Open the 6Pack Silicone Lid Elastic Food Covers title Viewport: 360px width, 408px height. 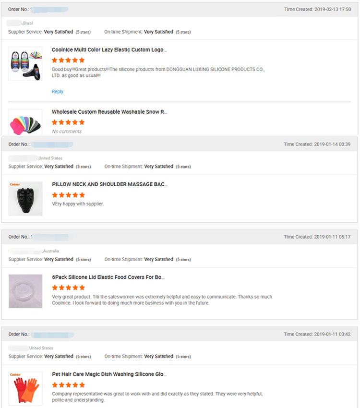click(108, 277)
